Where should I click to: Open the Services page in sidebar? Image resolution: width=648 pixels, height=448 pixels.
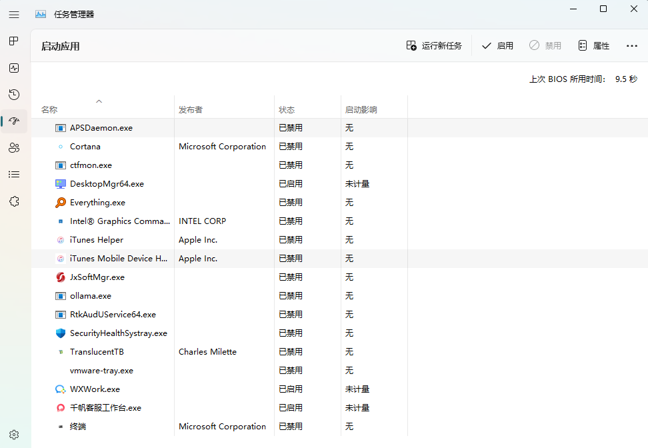tap(14, 201)
